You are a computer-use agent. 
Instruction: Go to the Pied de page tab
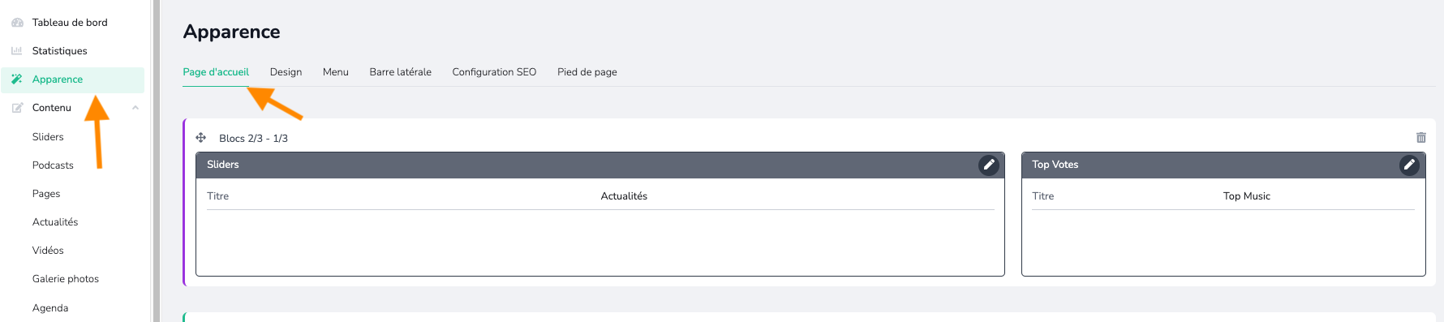tap(587, 72)
